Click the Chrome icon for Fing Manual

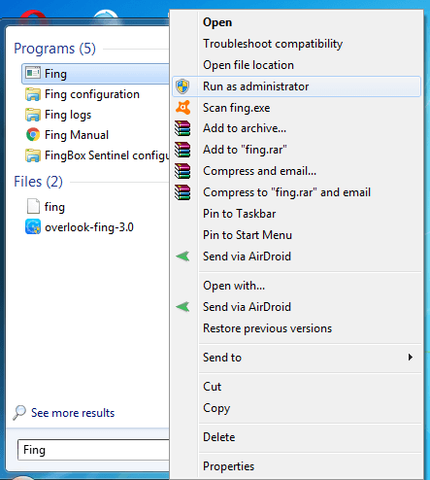[x=33, y=135]
